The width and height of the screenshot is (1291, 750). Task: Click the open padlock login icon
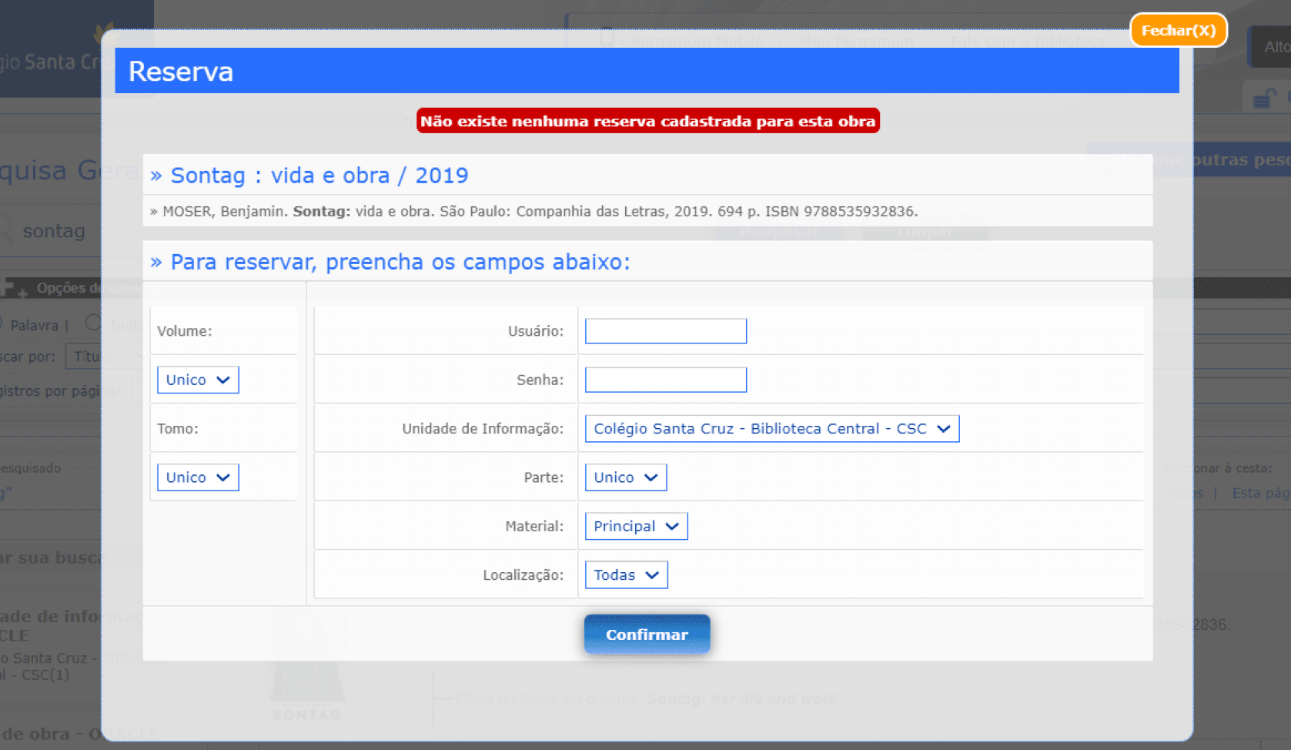(x=1264, y=99)
